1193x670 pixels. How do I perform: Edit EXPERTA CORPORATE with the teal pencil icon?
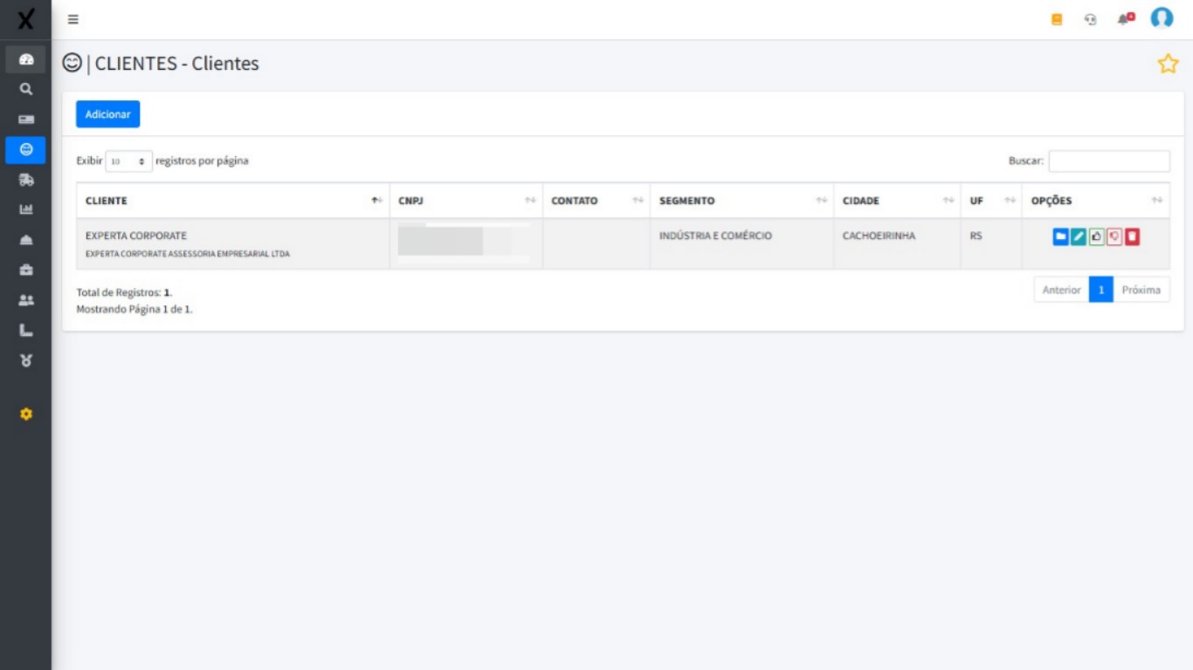(1079, 236)
